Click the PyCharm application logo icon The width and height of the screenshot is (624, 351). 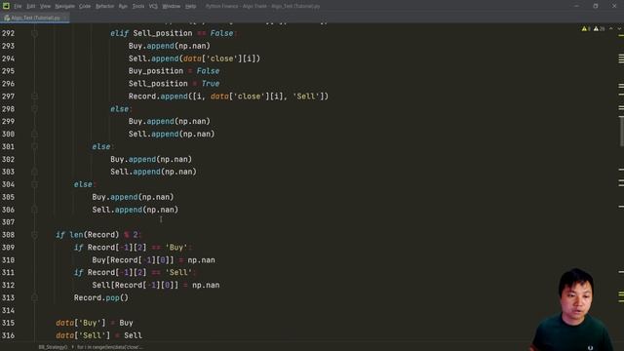pos(6,6)
